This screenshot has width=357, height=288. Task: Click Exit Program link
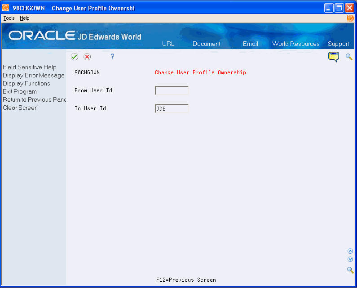click(x=20, y=91)
